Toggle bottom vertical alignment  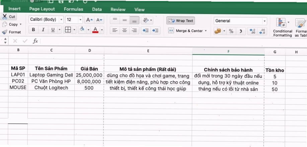point(134,20)
